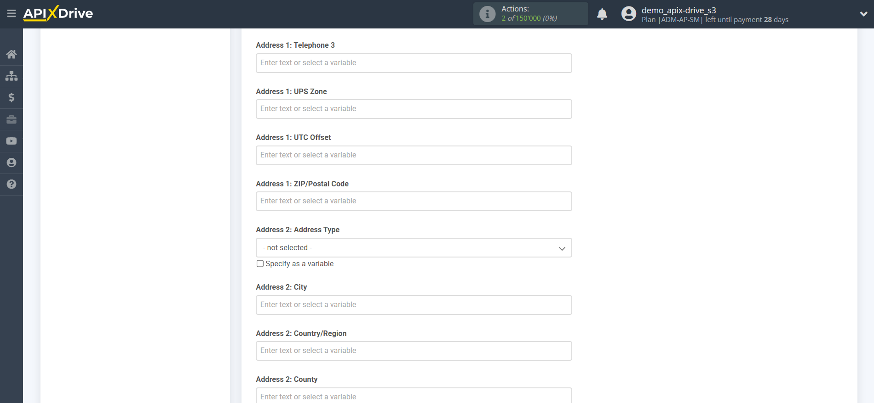
Task: Focus the Address 1: ZIP/Postal Code field
Action: (x=414, y=201)
